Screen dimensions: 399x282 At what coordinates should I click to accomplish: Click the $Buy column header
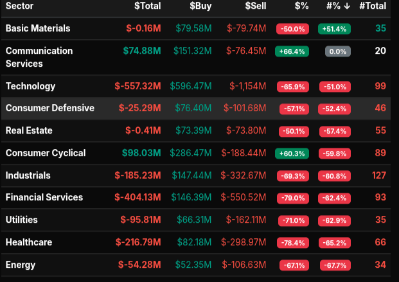203,6
